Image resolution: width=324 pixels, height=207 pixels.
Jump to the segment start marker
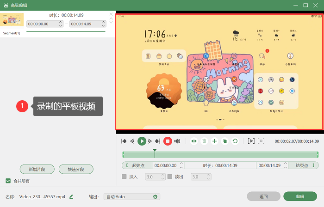point(124,141)
